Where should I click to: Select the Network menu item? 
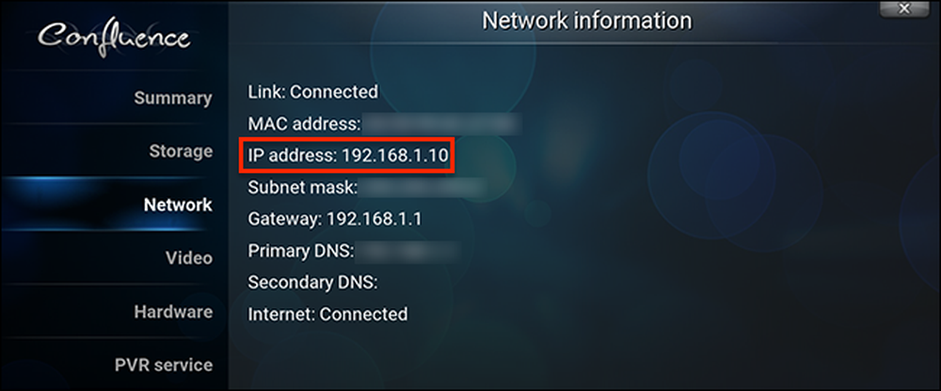pos(178,205)
